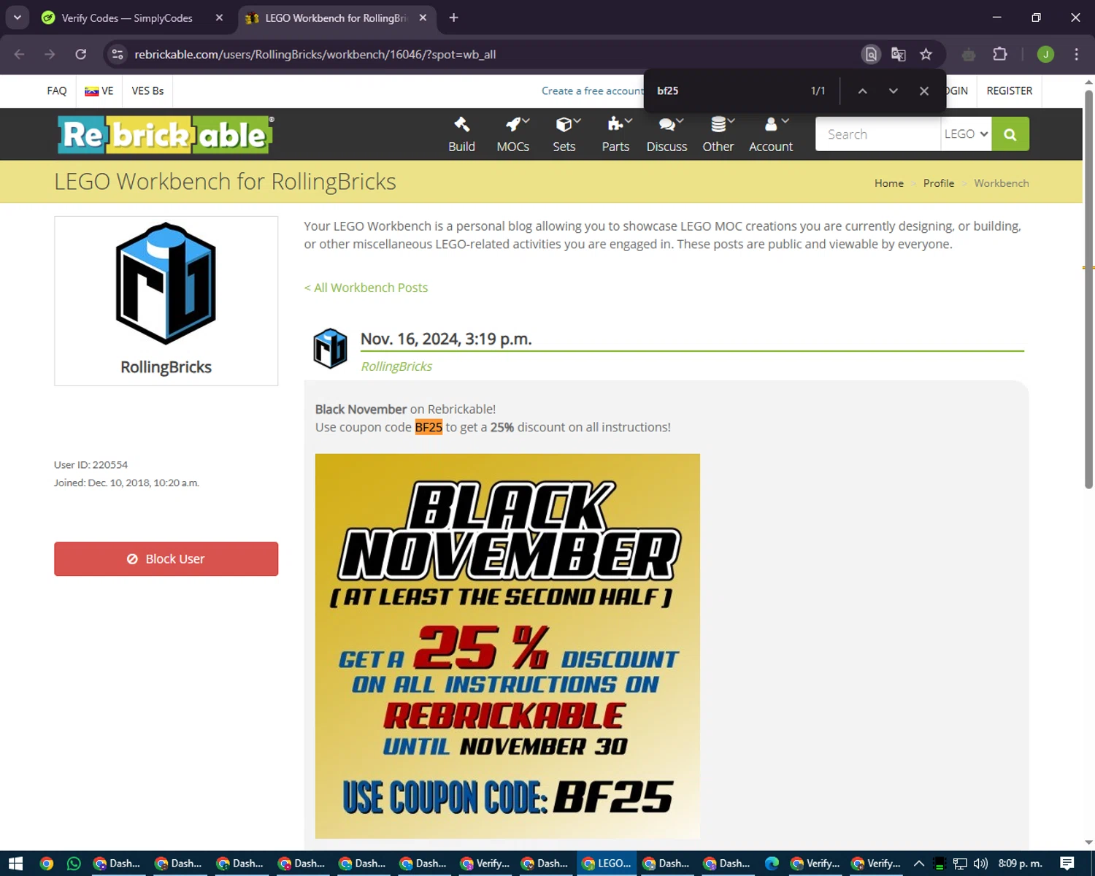
Task: Click the Block User button
Action: coord(166,559)
